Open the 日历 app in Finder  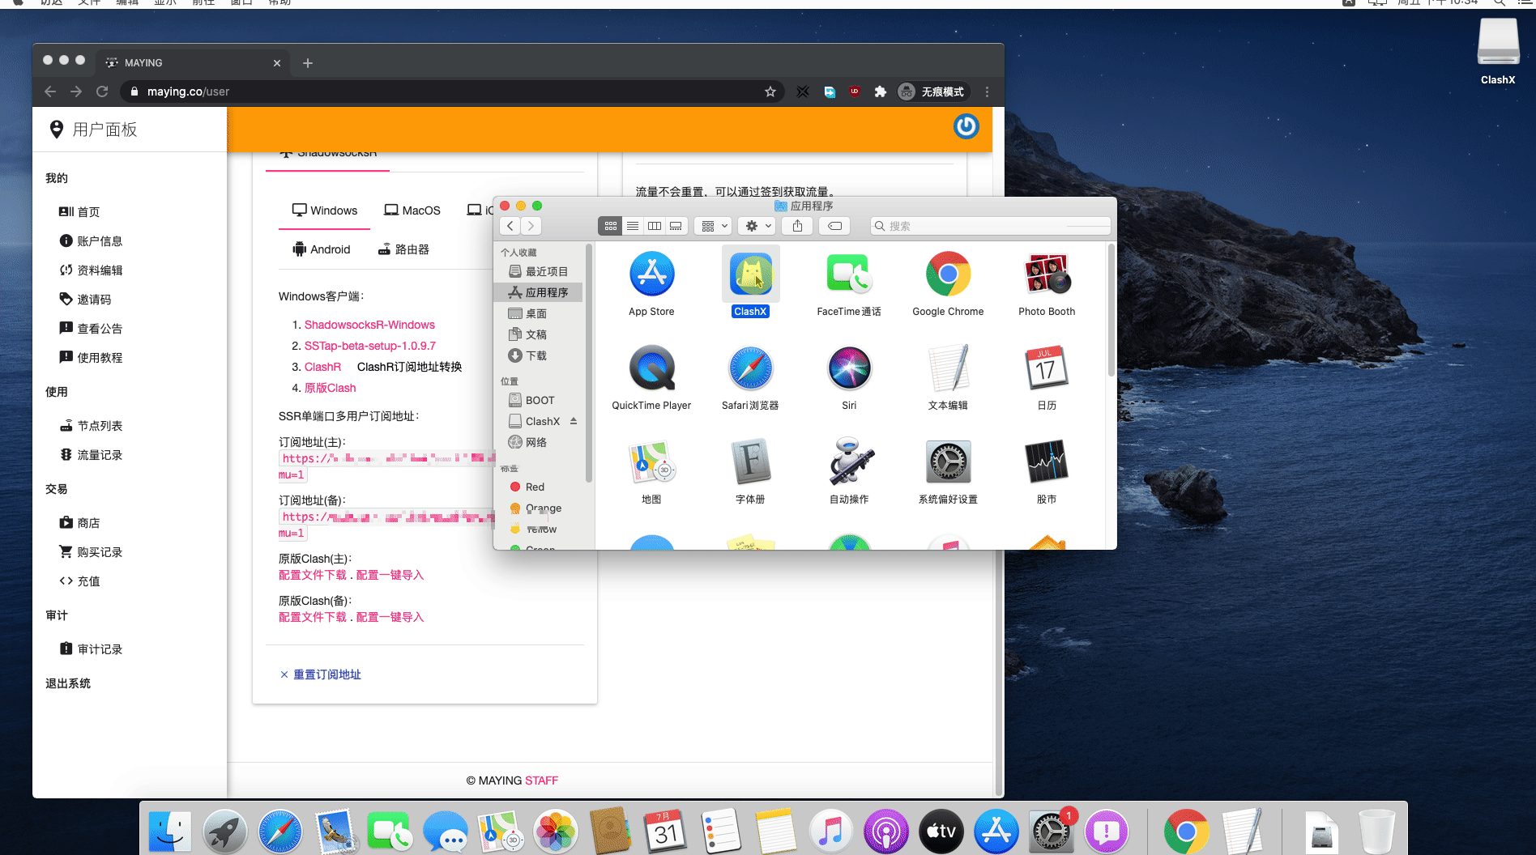pyautogui.click(x=1047, y=369)
